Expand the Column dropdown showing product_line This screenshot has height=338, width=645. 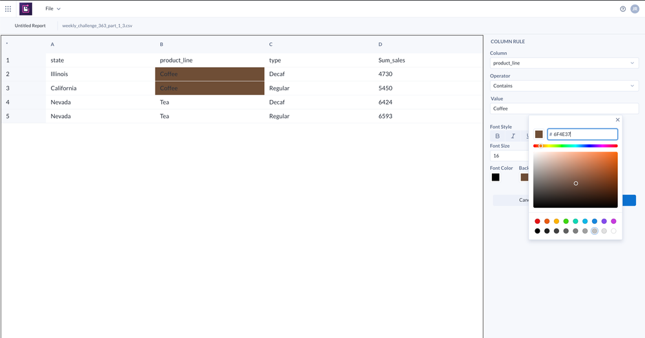click(564, 63)
